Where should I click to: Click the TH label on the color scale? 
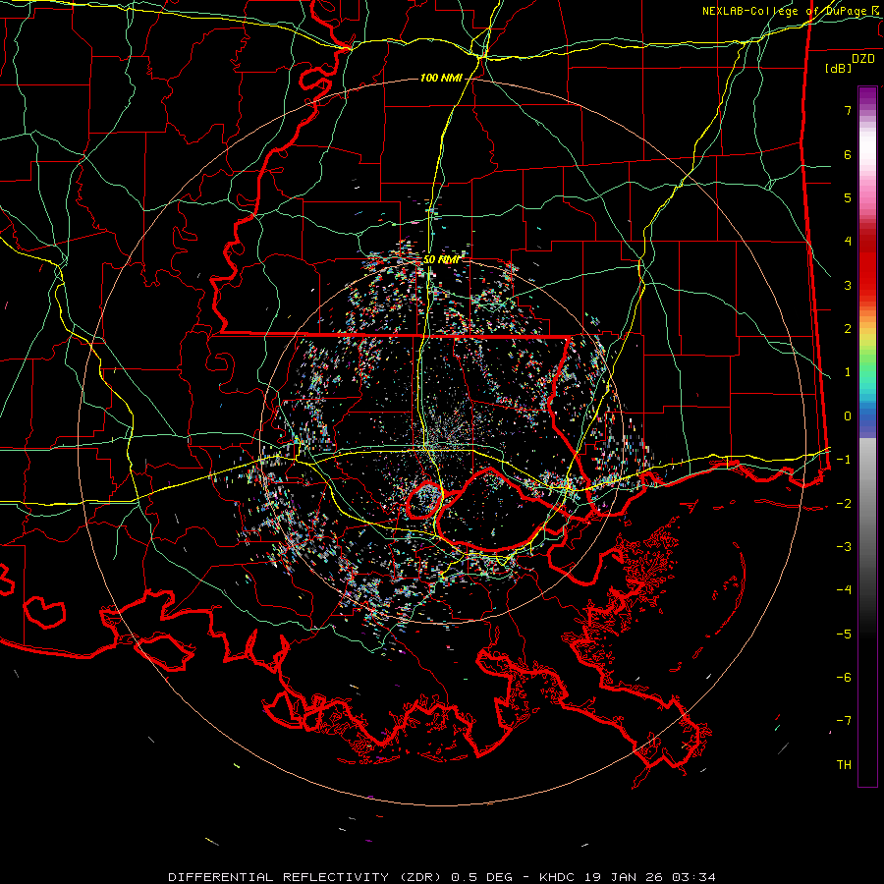pyautogui.click(x=844, y=765)
